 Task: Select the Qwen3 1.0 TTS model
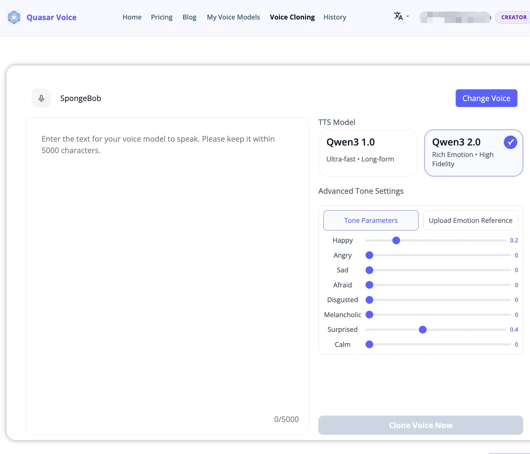coord(367,153)
